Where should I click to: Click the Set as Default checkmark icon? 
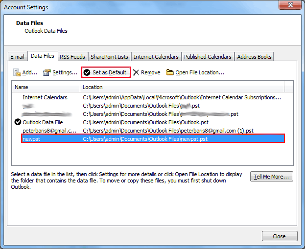[x=87, y=72]
